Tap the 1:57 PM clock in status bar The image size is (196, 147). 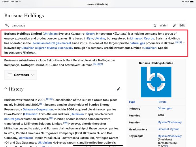[x=6, y=2]
